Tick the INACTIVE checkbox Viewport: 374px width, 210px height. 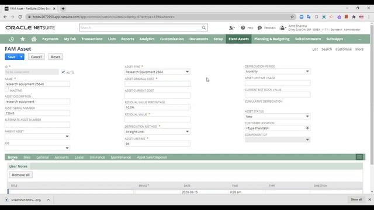[6, 90]
